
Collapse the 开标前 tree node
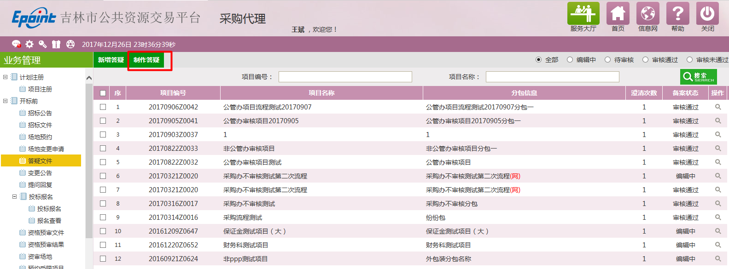coord(6,101)
